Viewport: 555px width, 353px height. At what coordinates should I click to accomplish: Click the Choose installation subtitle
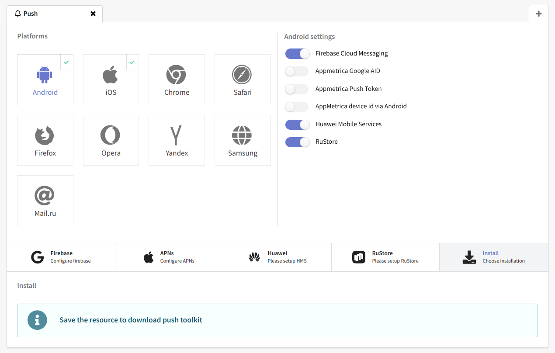(504, 261)
